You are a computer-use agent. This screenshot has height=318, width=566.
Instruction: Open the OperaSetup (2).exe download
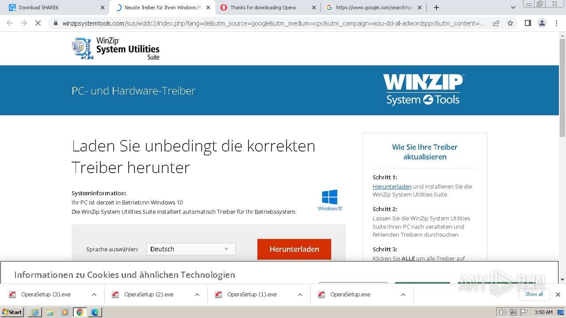(x=149, y=295)
